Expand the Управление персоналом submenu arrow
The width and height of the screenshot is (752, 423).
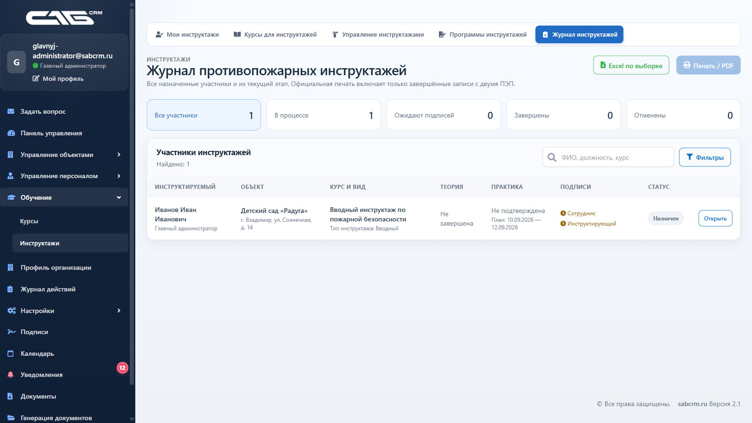pyautogui.click(x=119, y=176)
